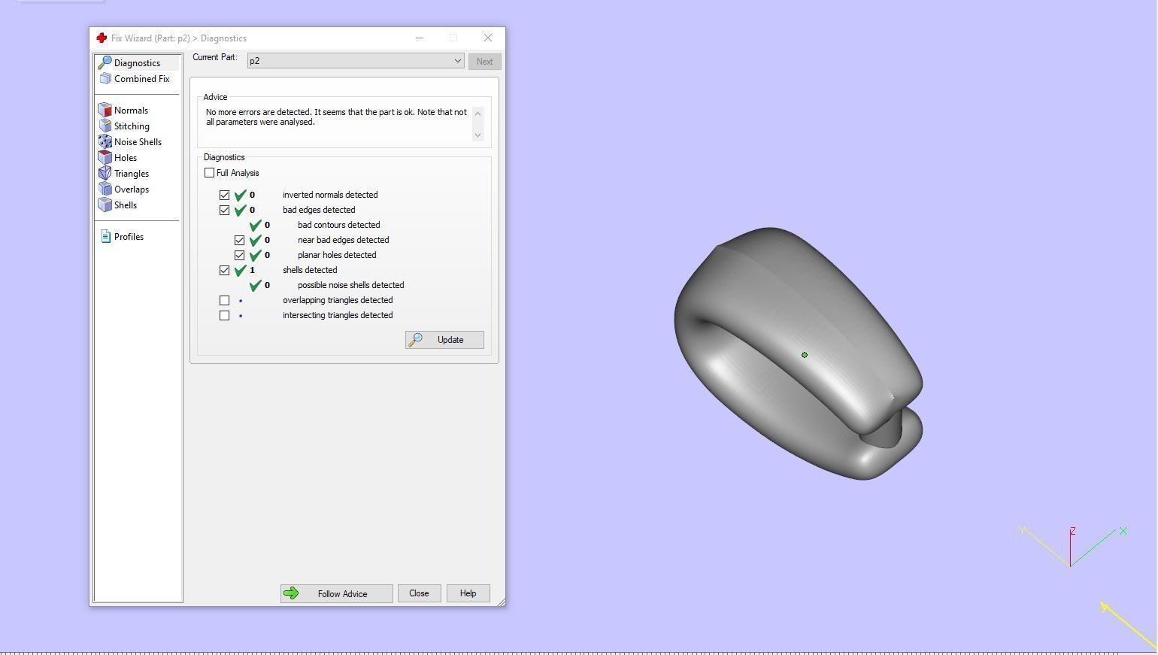Go to Profiles page label

[x=129, y=237]
